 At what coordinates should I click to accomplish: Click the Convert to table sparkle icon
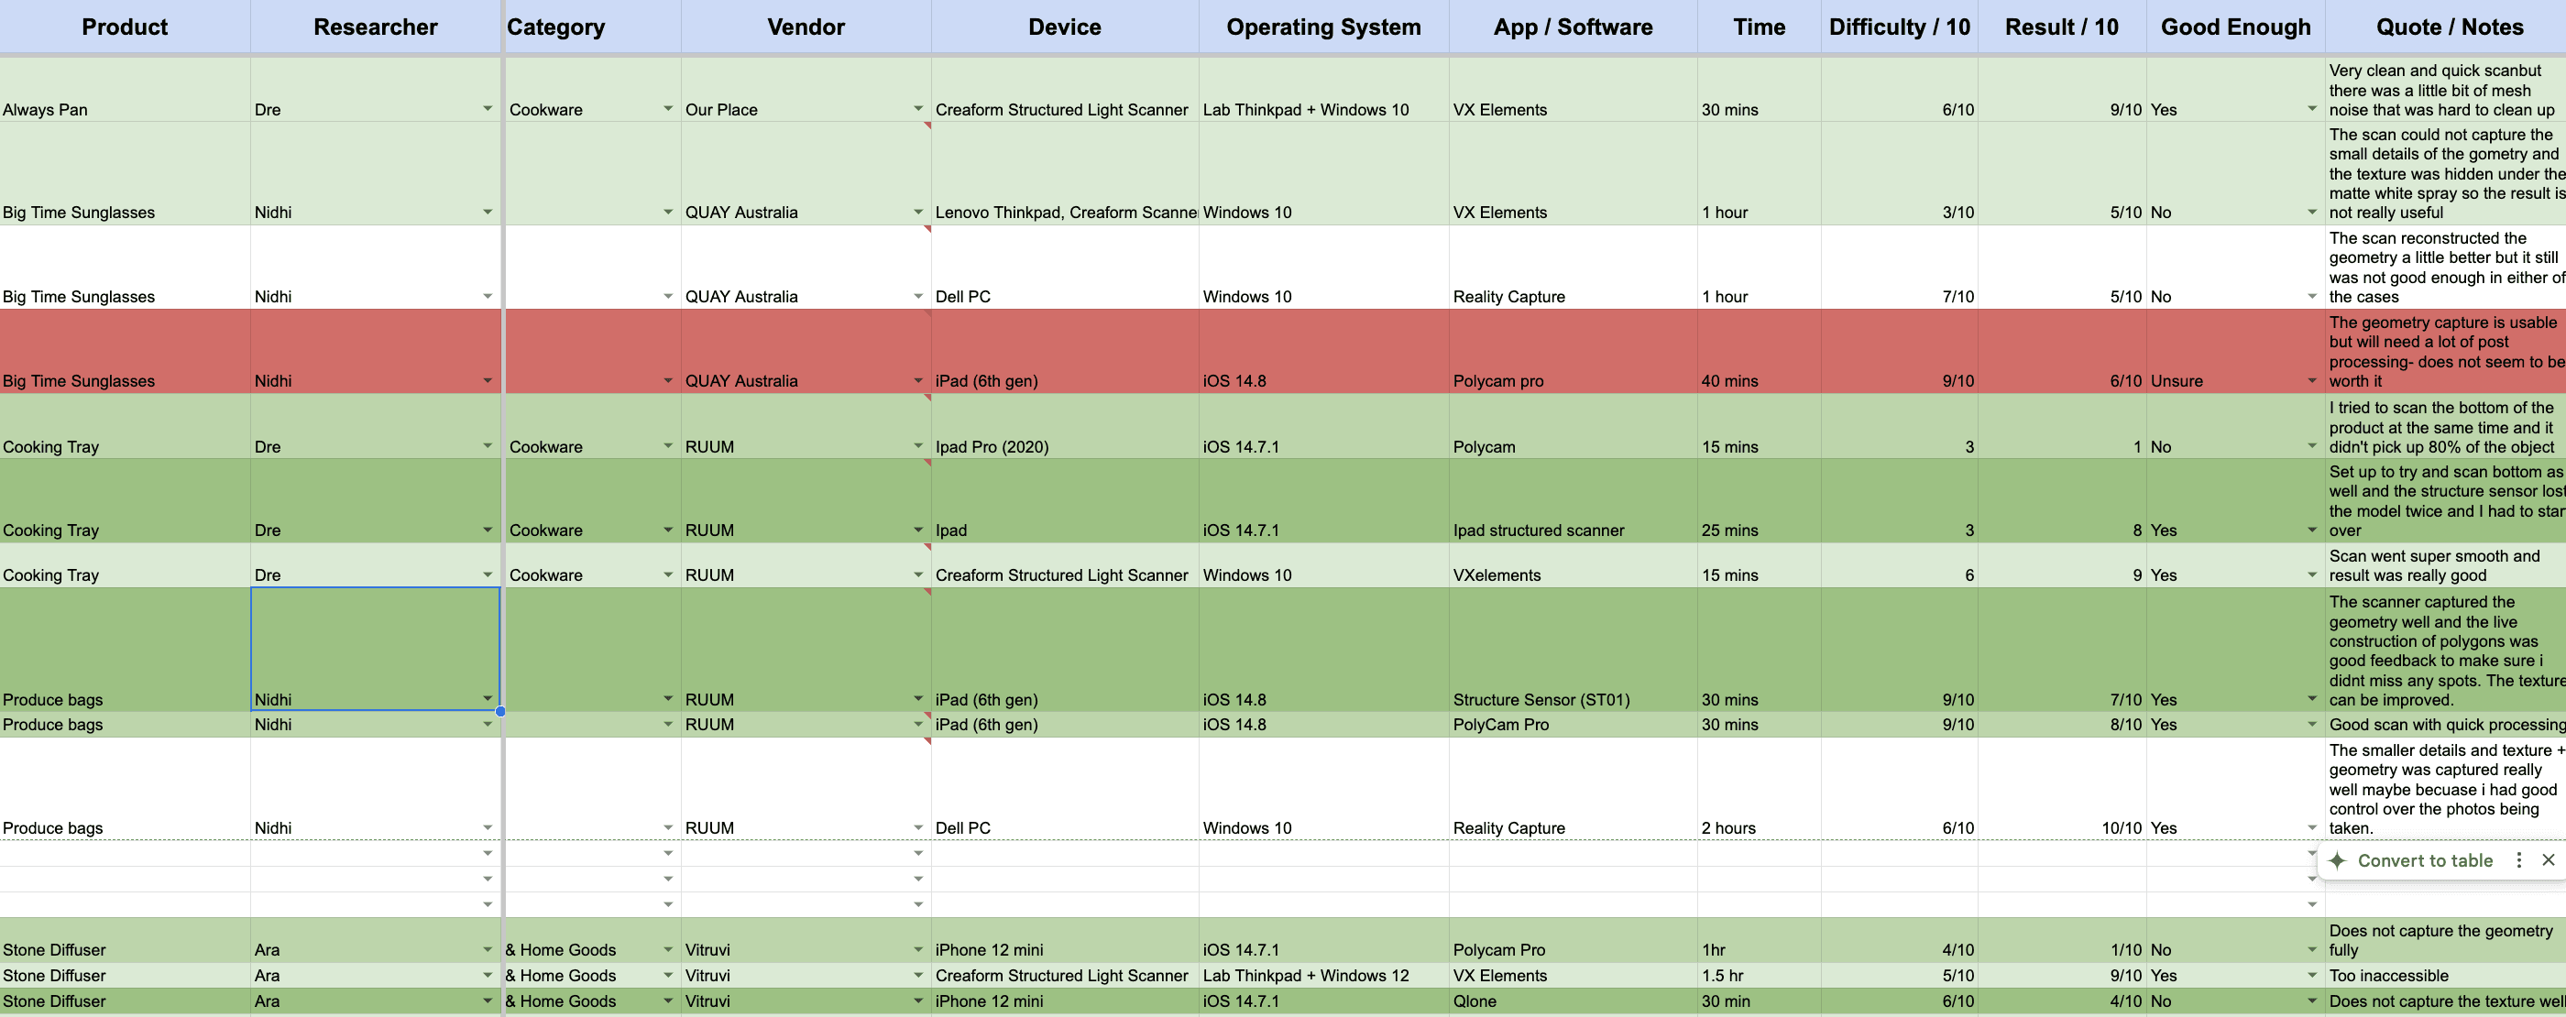click(2337, 859)
